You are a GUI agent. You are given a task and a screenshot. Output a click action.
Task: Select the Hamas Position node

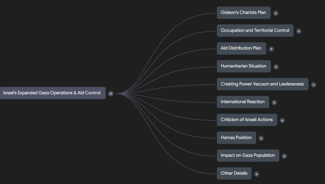click(236, 138)
